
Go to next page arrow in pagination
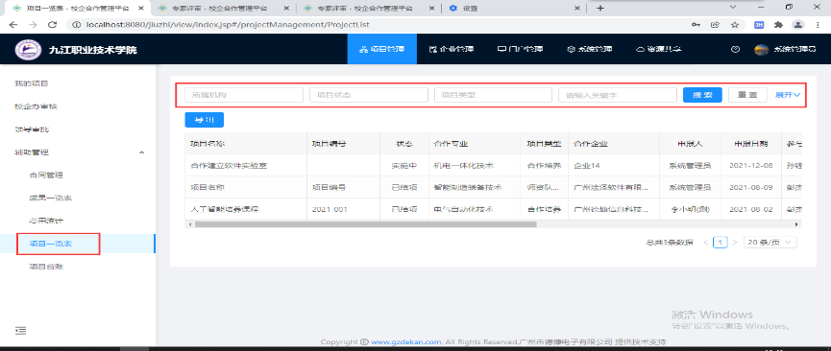point(735,242)
